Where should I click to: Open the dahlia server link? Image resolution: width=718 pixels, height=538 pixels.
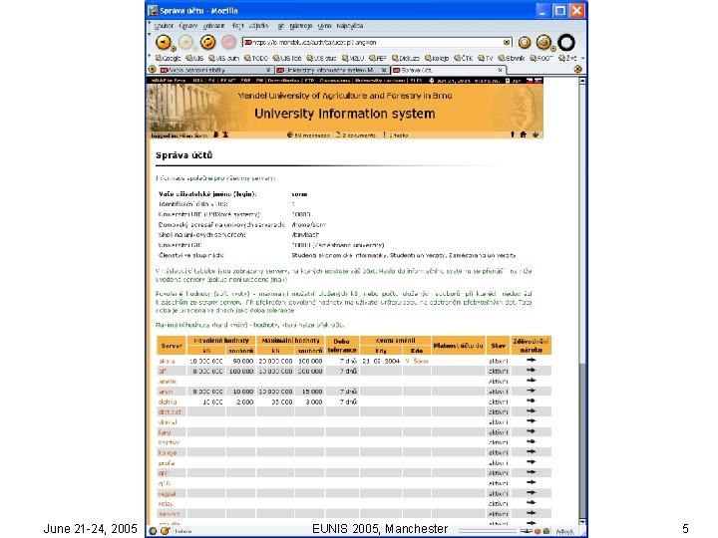(168, 402)
